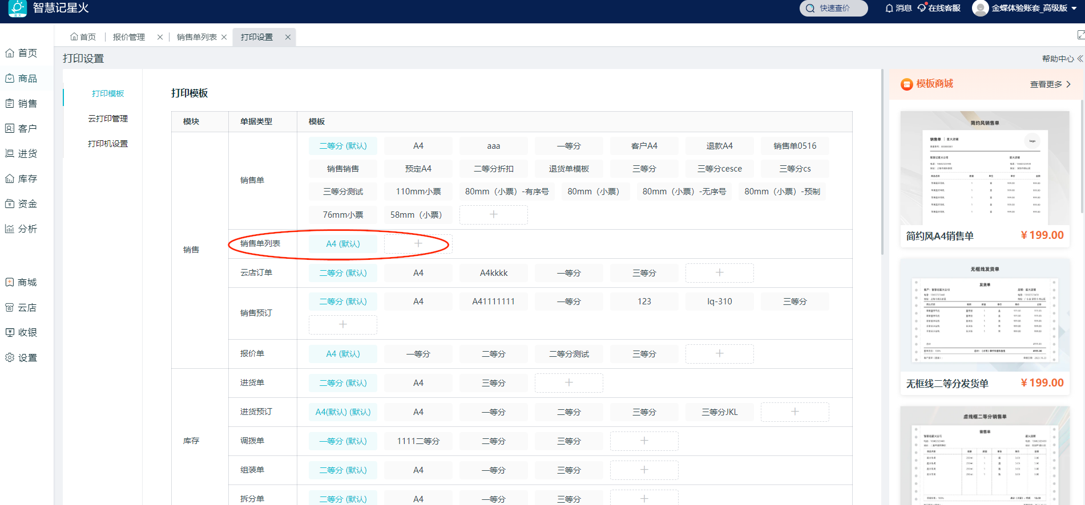Image resolution: width=1085 pixels, height=505 pixels.
Task: Select the A4kkkk template in 云店订单
Action: pyautogui.click(x=494, y=273)
